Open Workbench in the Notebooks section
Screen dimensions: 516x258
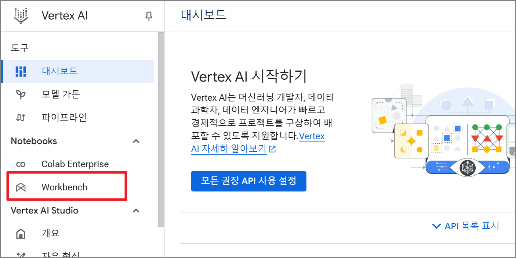[77, 187]
